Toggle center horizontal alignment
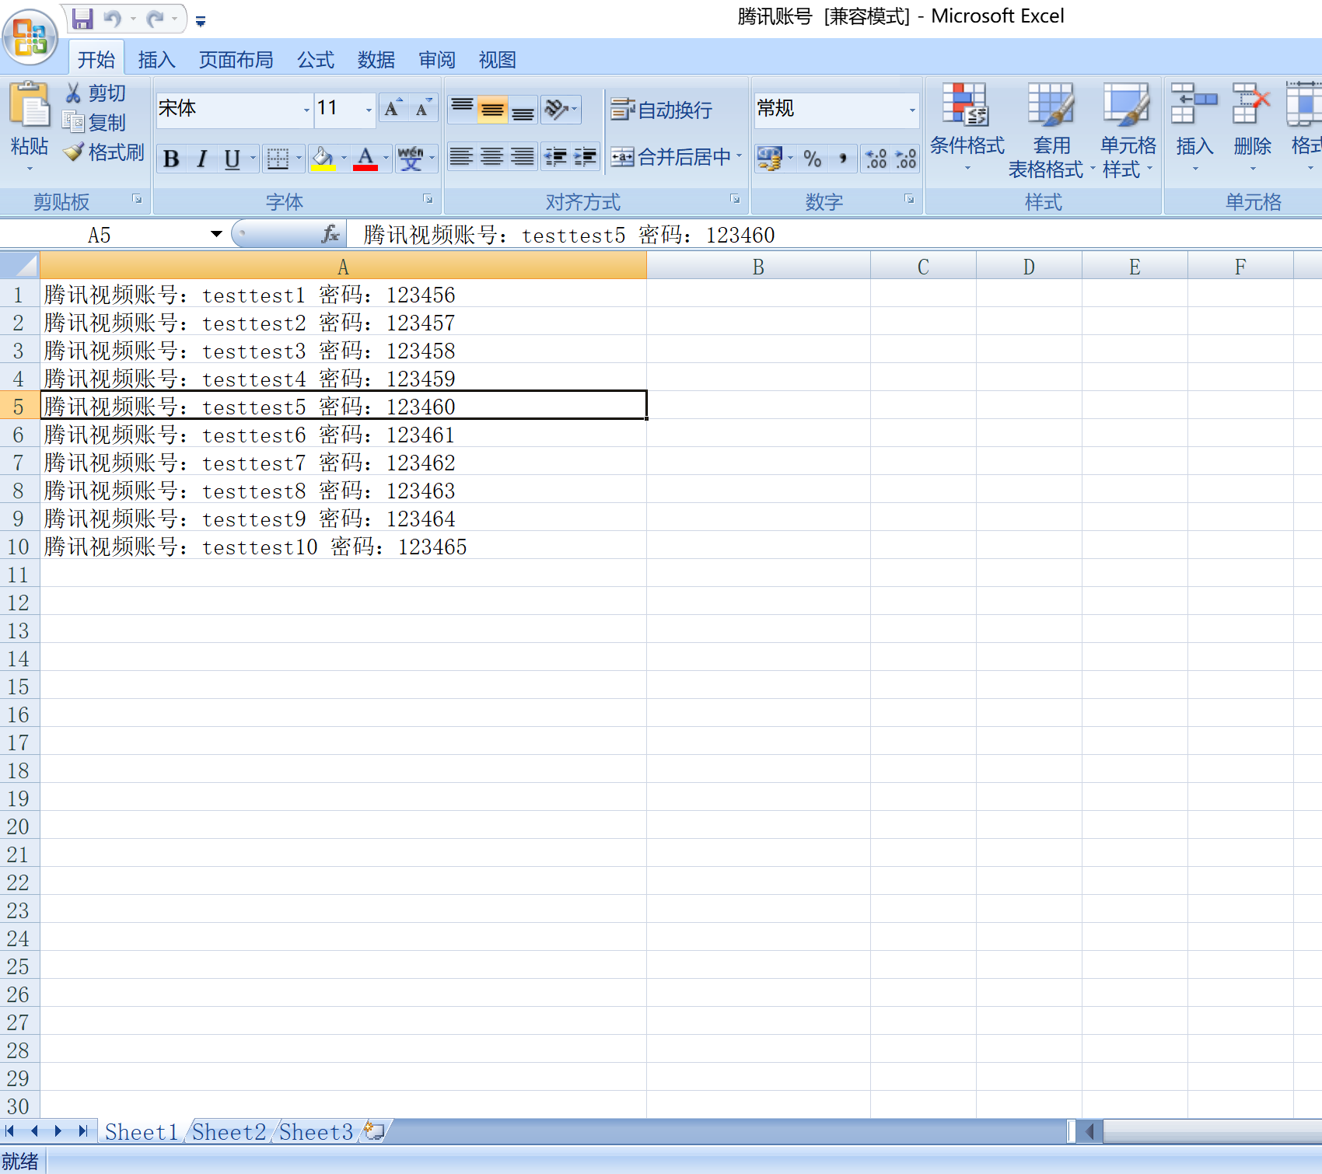The width and height of the screenshot is (1322, 1174). (491, 157)
